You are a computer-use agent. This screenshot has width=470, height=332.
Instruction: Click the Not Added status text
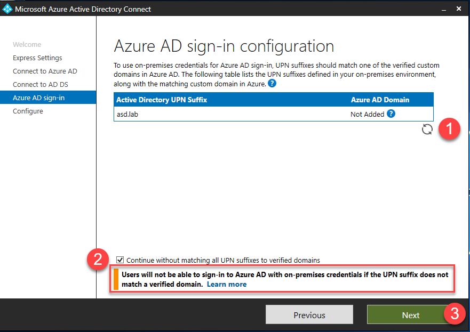367,114
